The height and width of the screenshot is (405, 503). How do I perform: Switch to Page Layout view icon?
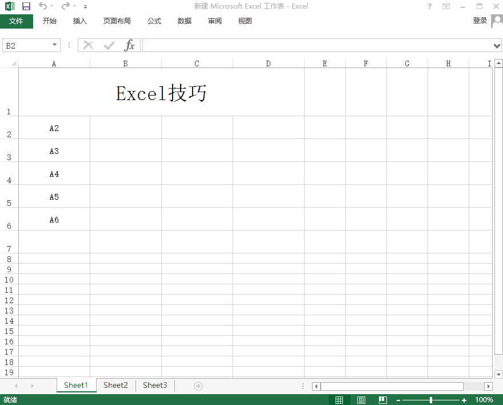361,400
